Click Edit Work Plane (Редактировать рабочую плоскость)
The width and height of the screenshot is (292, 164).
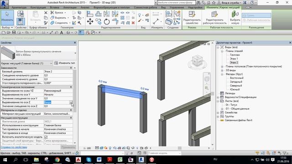click(215, 17)
